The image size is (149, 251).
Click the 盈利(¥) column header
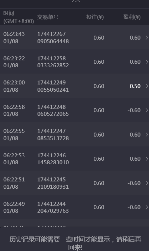click(x=132, y=17)
